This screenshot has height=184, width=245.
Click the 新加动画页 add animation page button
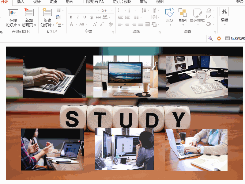coord(29,18)
